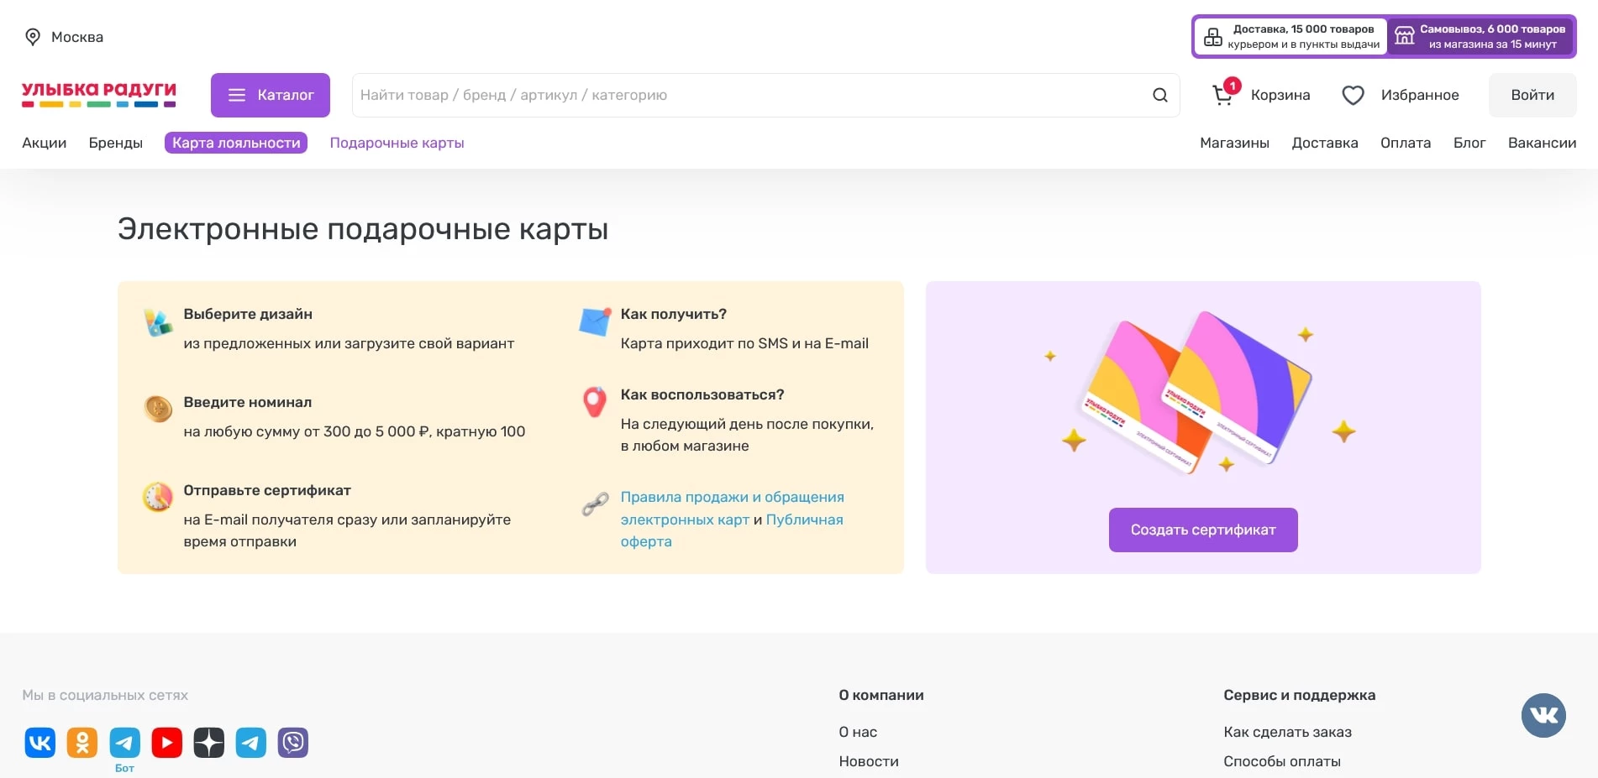Click the Viber icon

tap(292, 742)
